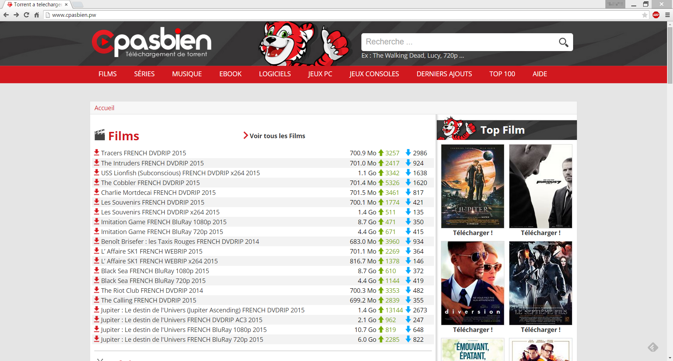Open the FILMS menu
673x361 pixels.
[108, 74]
